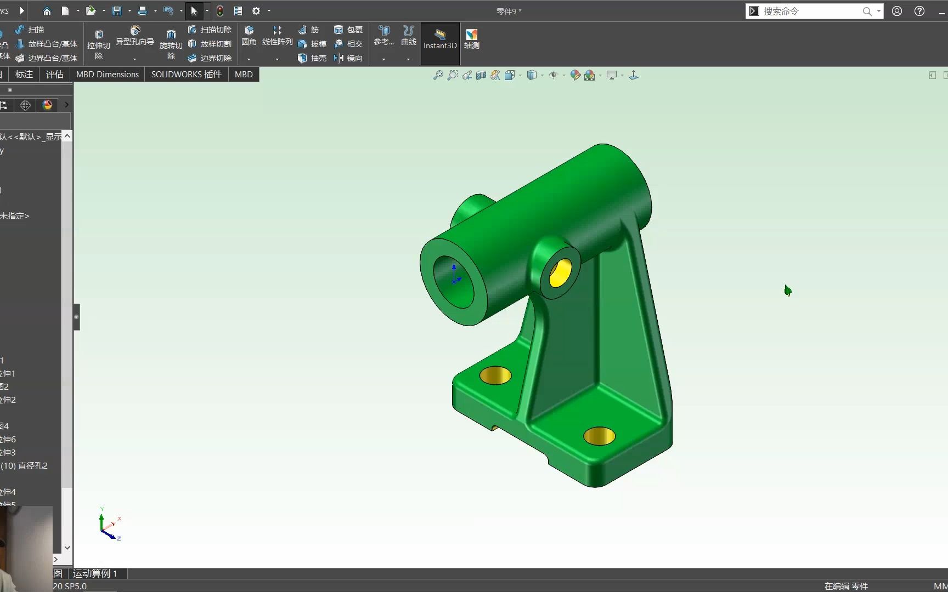
Task: Open New document dropdown arrow
Action: 78,11
